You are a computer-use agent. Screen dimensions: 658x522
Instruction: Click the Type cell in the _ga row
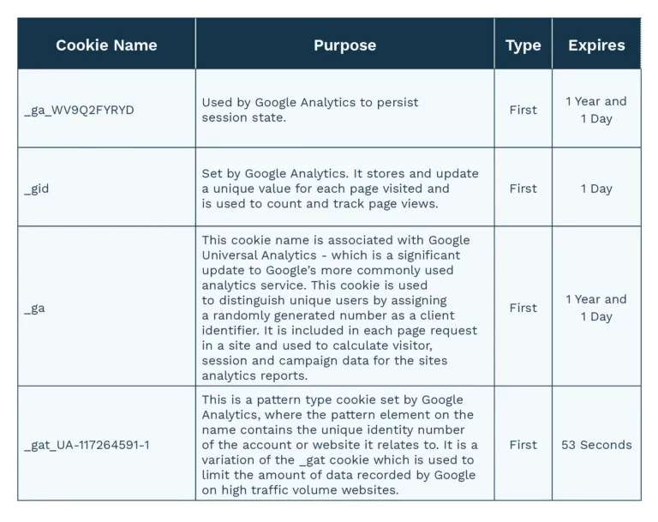[523, 308]
